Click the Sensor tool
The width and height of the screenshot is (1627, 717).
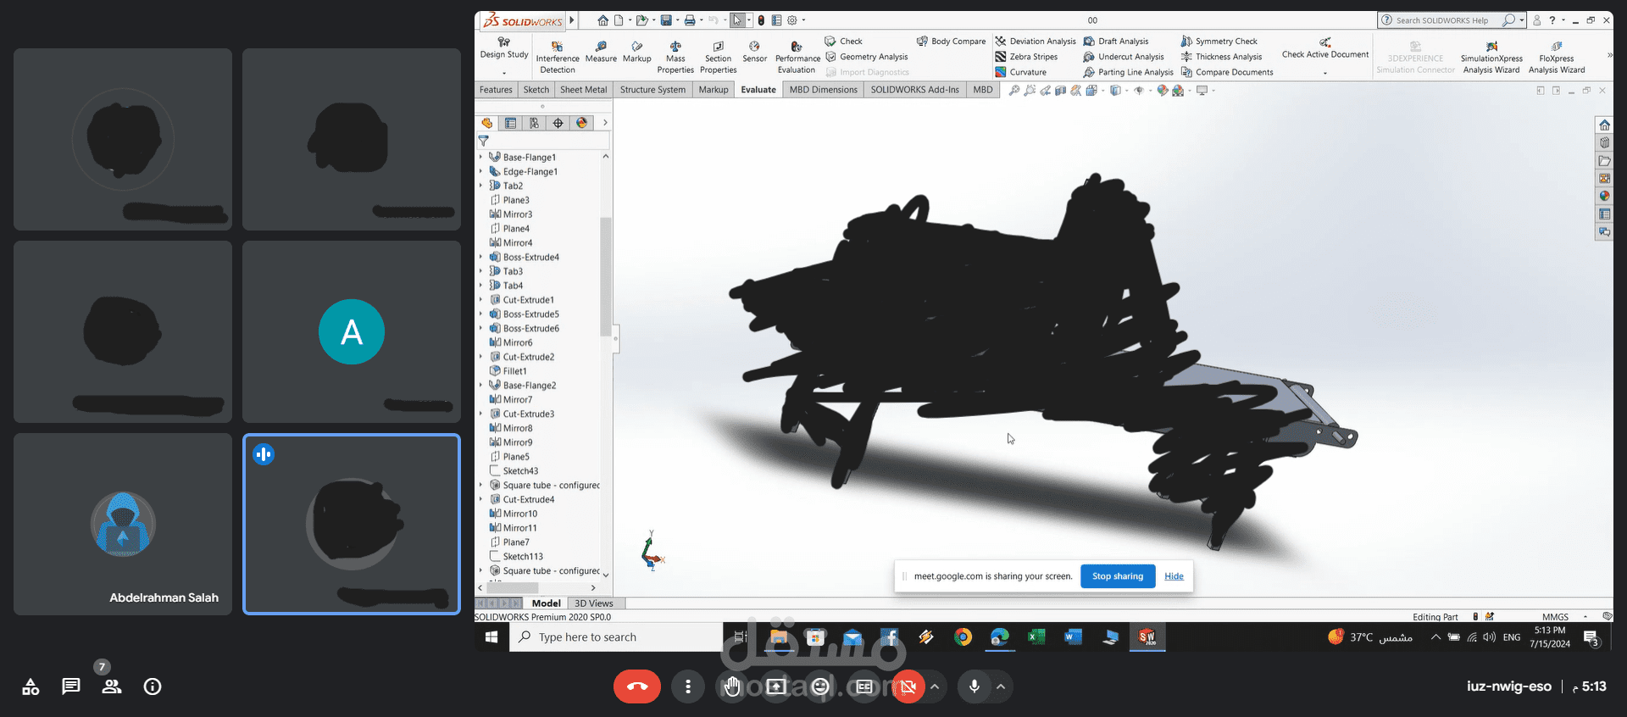754,52
